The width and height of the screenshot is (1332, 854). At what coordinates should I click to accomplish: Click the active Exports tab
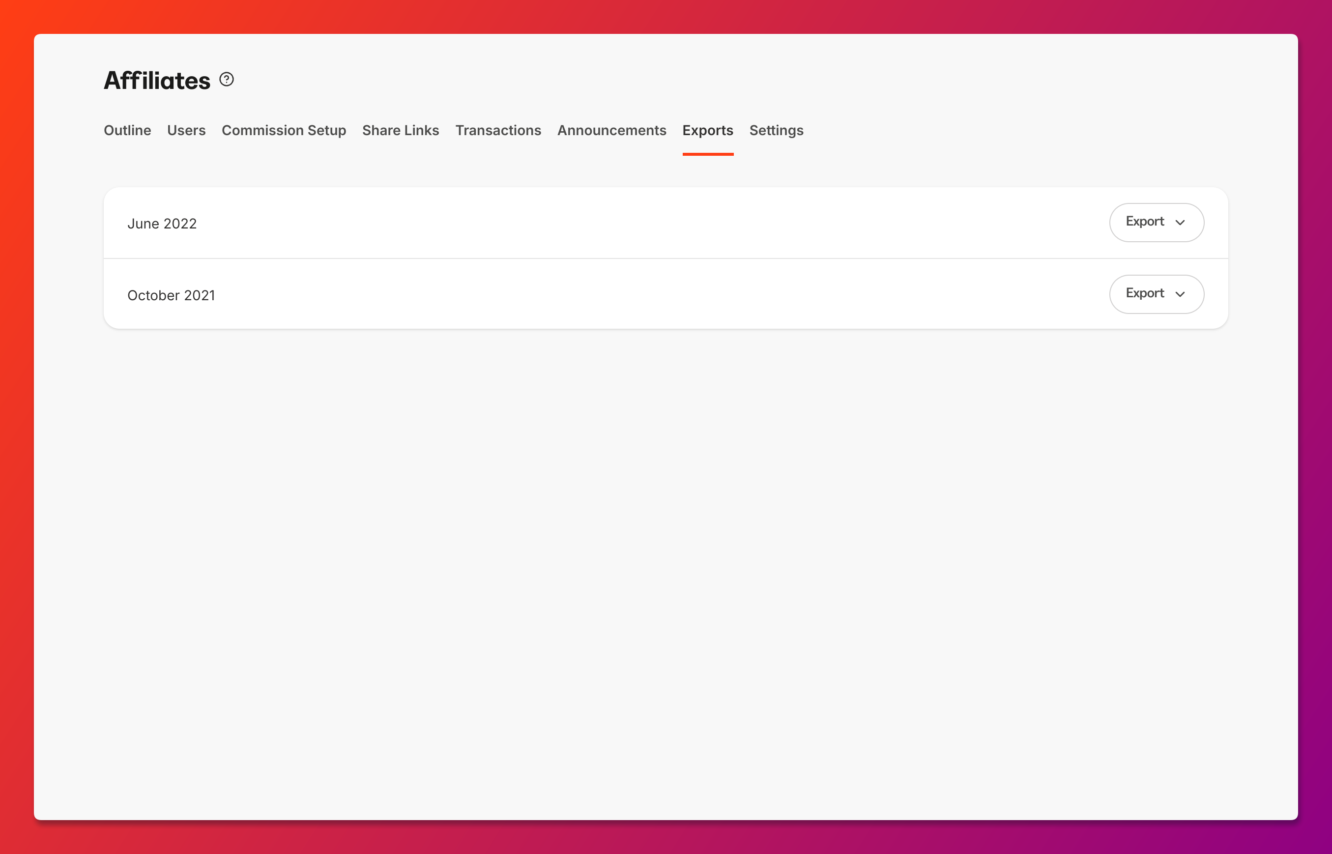click(x=708, y=130)
